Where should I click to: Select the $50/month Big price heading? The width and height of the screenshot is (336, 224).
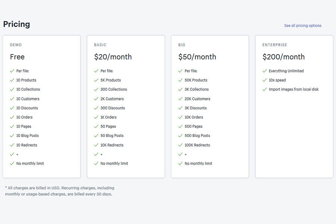coord(197,57)
